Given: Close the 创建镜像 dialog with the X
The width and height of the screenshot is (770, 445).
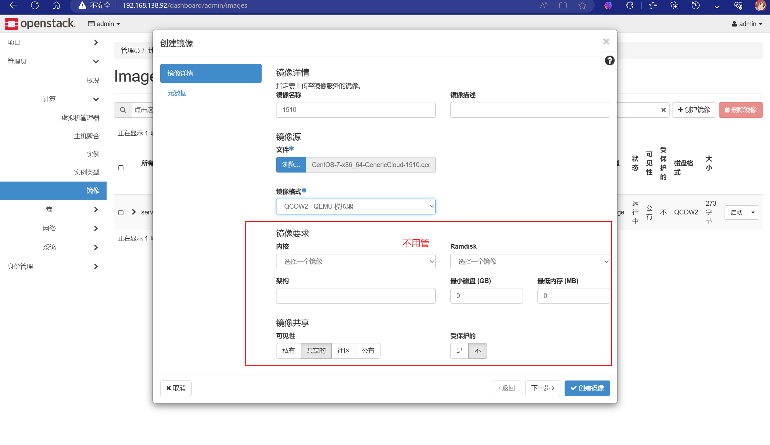Looking at the screenshot, I should (606, 42).
